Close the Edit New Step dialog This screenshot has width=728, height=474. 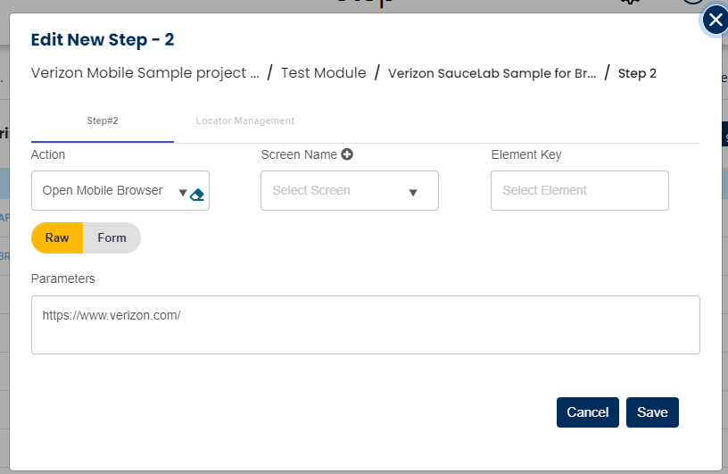pos(715,20)
